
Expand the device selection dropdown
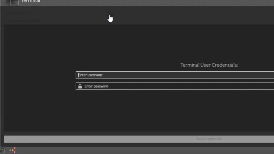[51, 13]
